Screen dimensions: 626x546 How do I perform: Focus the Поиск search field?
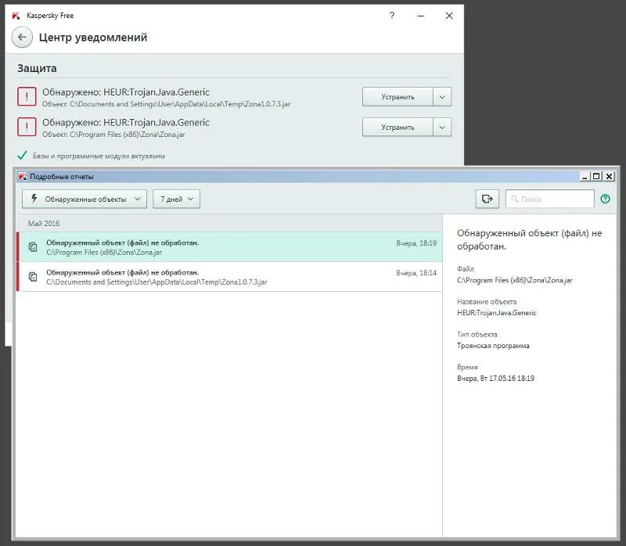(550, 199)
